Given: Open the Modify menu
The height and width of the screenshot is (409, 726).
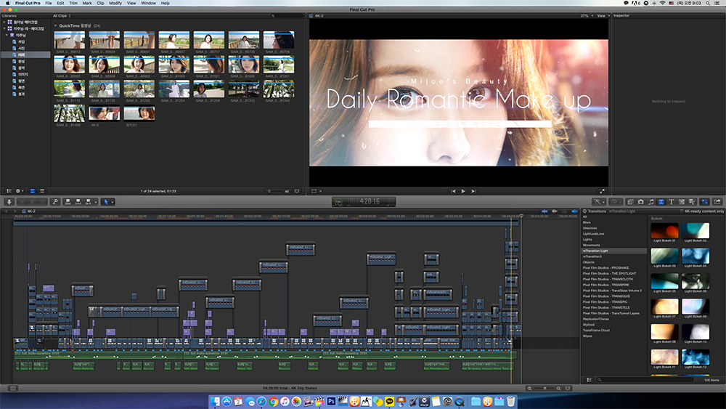Looking at the screenshot, I should 115,3.
